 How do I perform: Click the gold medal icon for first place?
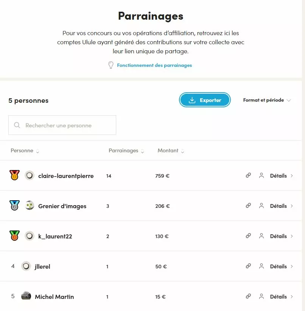point(14,175)
